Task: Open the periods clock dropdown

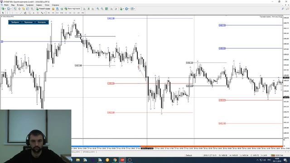Action: (127, 9)
